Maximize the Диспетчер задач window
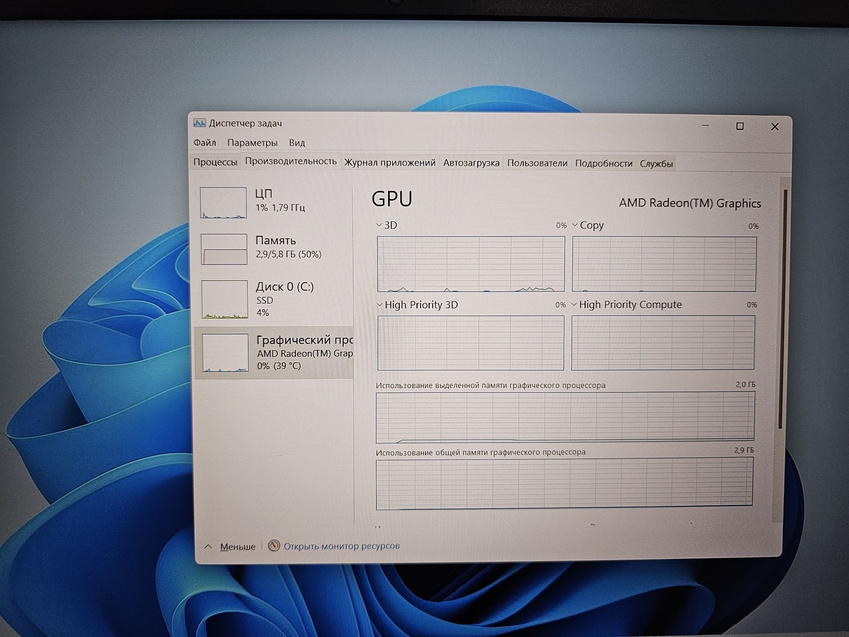 pyautogui.click(x=740, y=126)
